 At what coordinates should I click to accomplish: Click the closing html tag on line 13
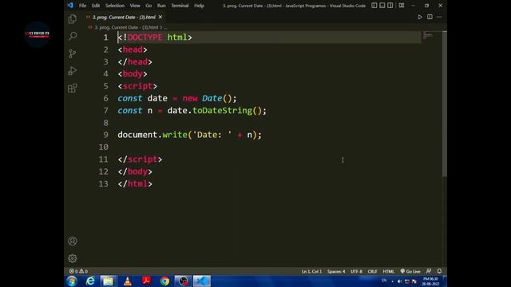(135, 184)
